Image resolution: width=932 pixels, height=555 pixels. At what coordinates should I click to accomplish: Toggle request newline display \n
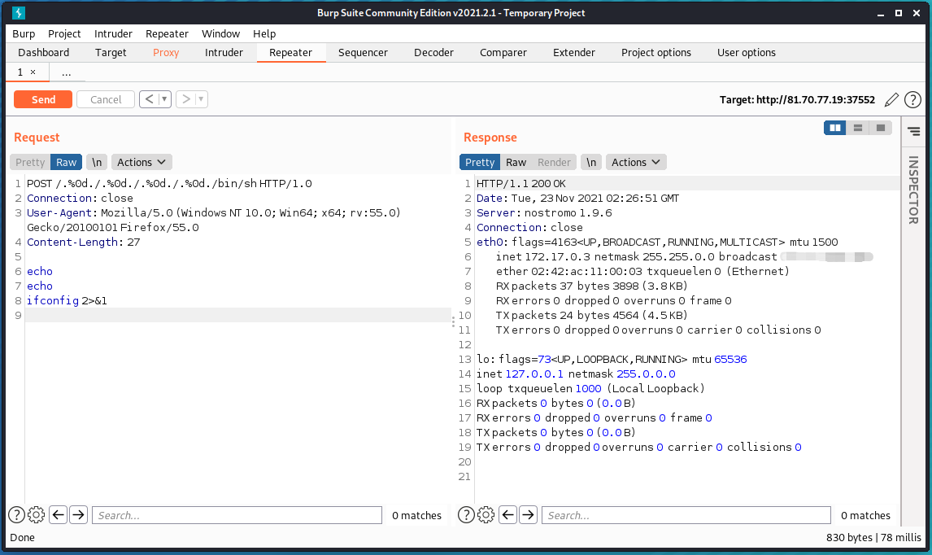click(97, 163)
